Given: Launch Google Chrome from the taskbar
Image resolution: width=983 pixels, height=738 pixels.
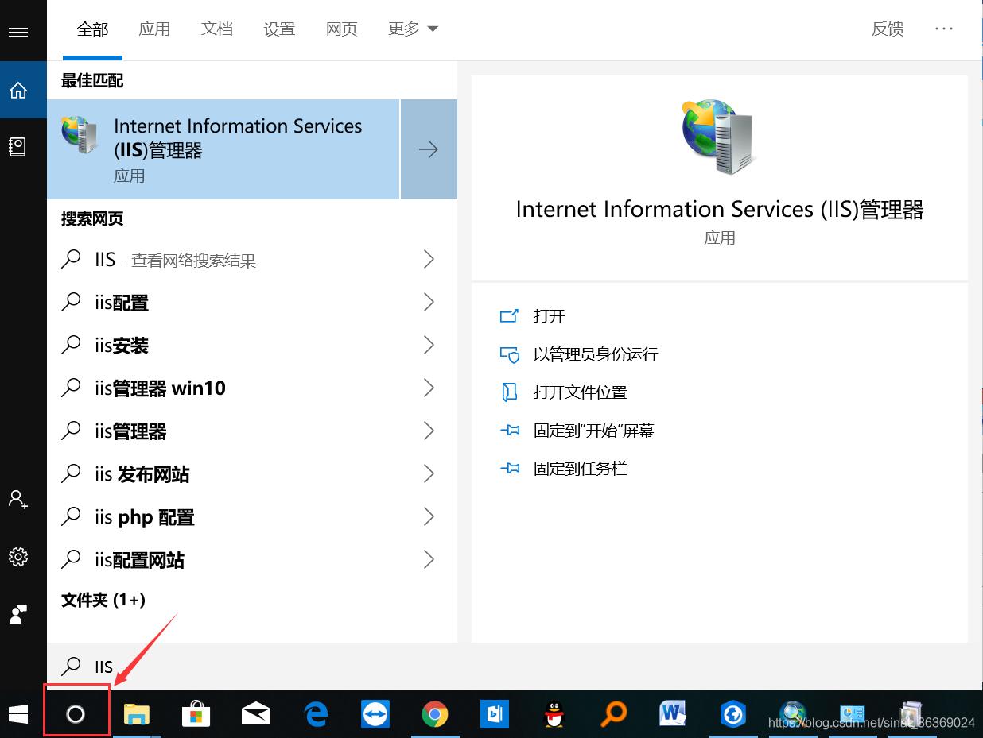Looking at the screenshot, I should [x=434, y=714].
